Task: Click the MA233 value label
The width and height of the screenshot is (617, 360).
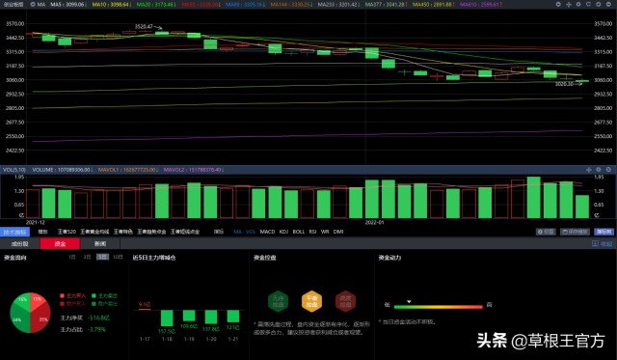Action: [339, 4]
